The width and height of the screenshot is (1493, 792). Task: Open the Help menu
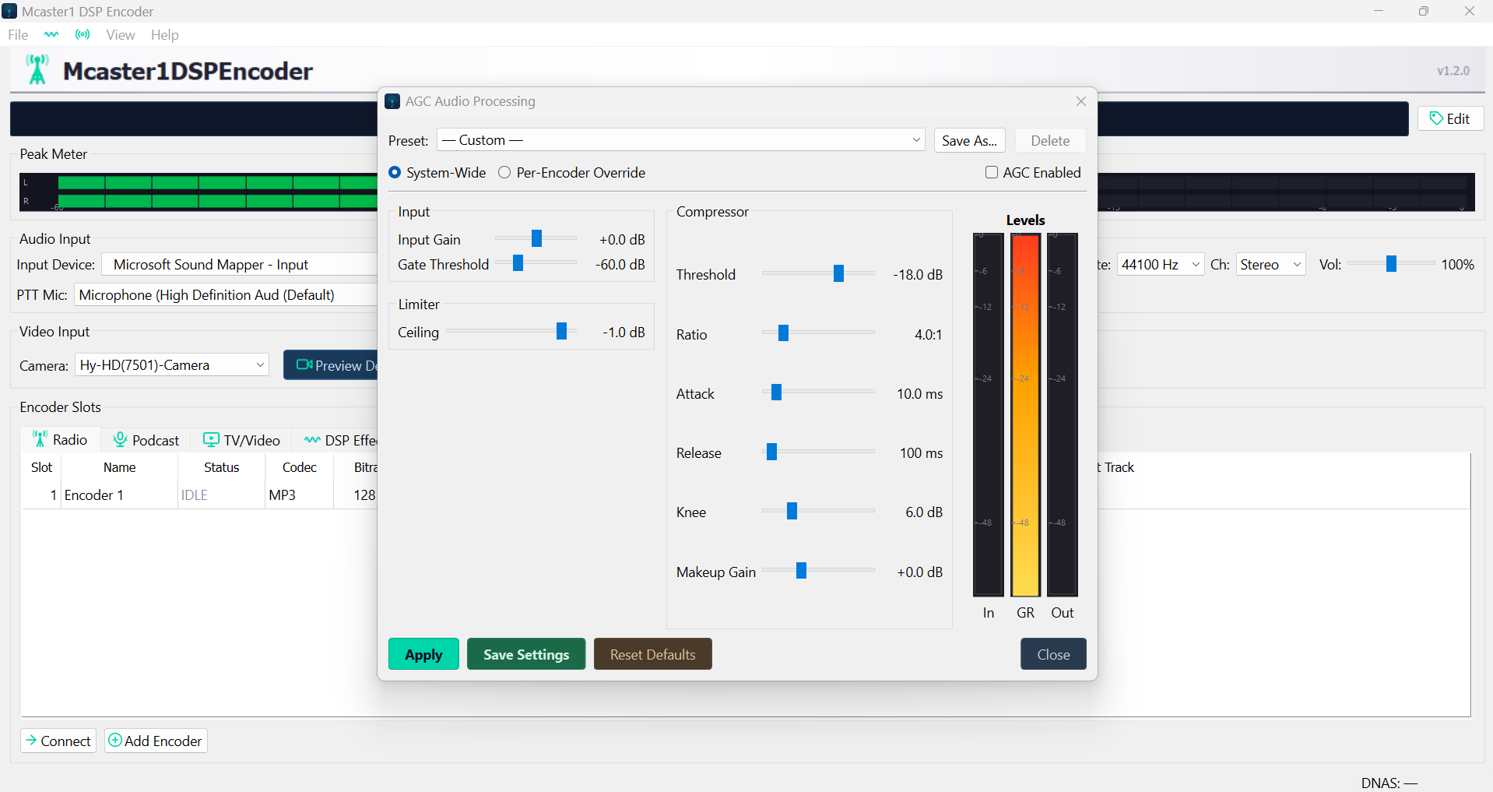pyautogui.click(x=164, y=34)
